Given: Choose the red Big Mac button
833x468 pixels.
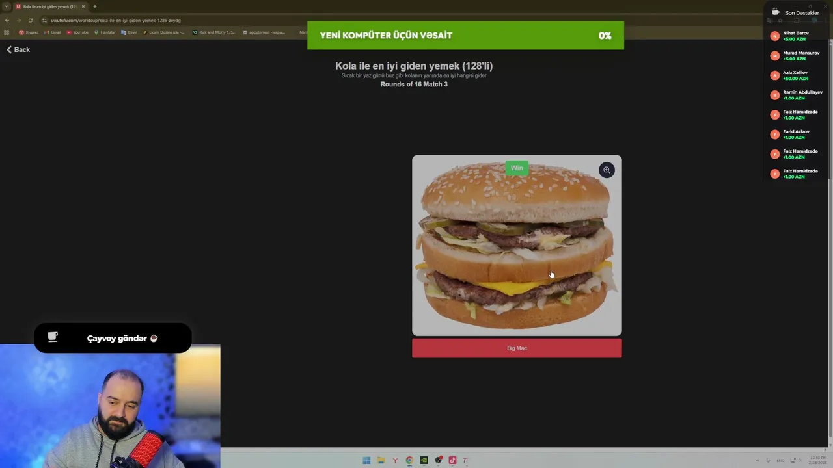Looking at the screenshot, I should point(517,348).
